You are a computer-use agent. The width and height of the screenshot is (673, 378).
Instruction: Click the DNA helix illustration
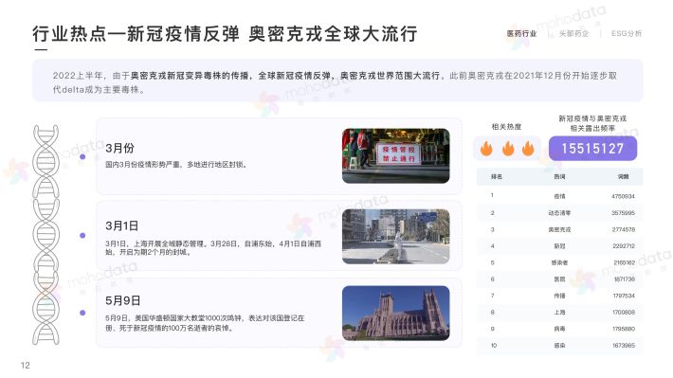(45, 235)
